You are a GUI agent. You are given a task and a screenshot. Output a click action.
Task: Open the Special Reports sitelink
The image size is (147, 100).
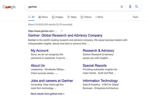pos(95,66)
